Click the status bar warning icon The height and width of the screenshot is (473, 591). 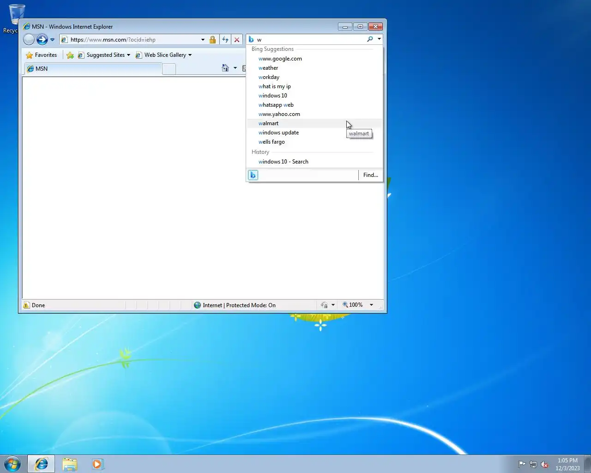(27, 305)
